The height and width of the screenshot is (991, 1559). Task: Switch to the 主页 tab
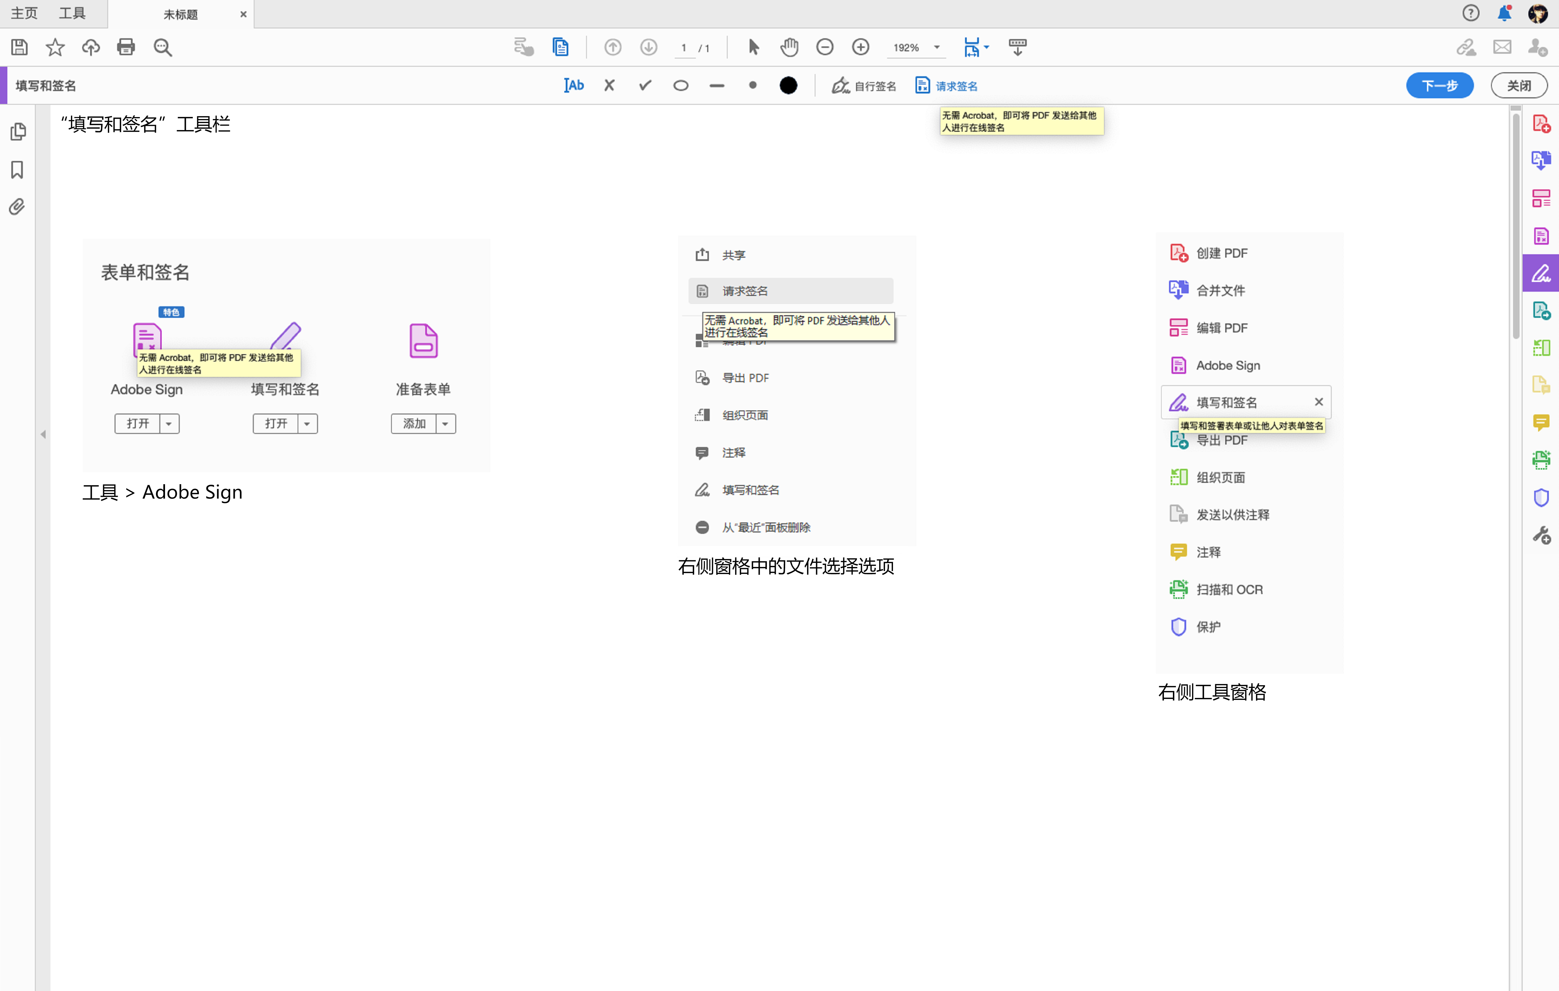pyautogui.click(x=25, y=14)
